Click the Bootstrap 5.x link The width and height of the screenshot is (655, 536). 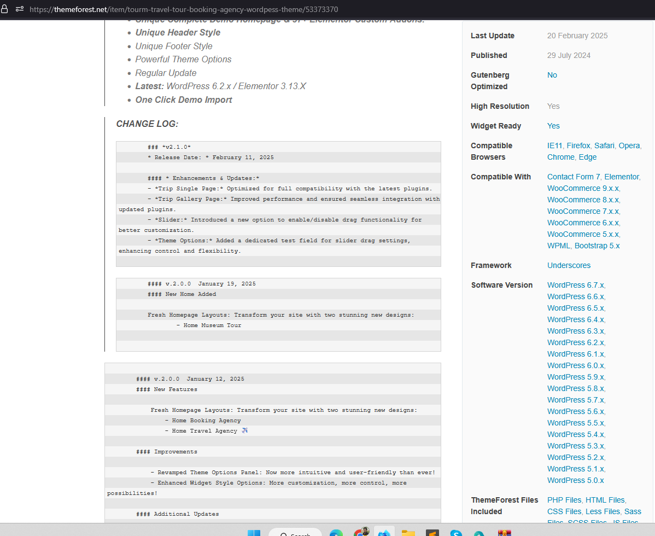click(x=597, y=246)
